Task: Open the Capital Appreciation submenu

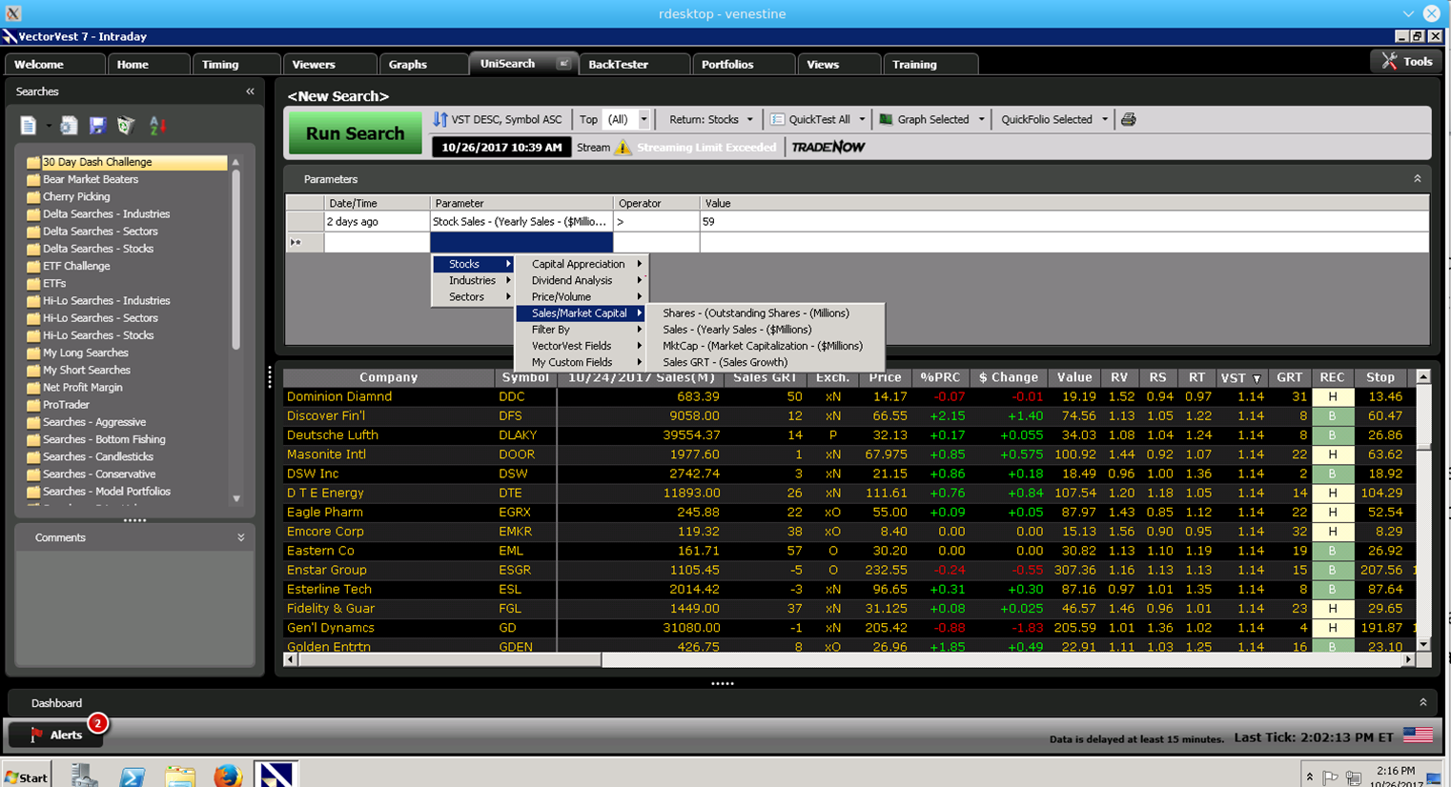Action: pos(582,264)
